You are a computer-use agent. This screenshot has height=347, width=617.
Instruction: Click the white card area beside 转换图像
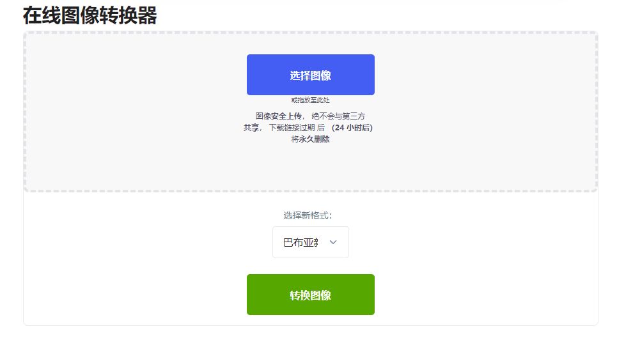tap(473, 295)
